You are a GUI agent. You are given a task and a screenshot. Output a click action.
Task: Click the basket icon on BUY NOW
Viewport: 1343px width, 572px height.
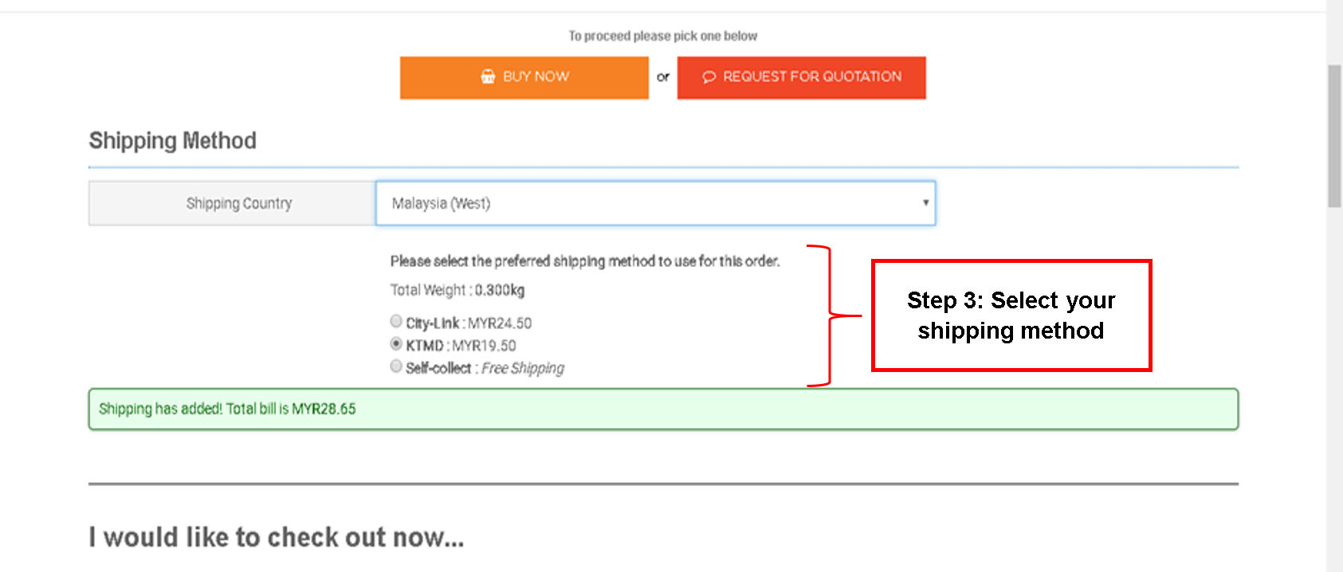coord(488,76)
